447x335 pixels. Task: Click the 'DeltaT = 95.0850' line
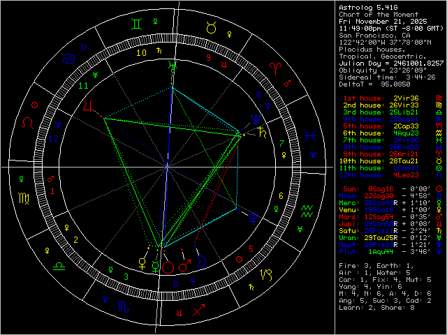374,84
